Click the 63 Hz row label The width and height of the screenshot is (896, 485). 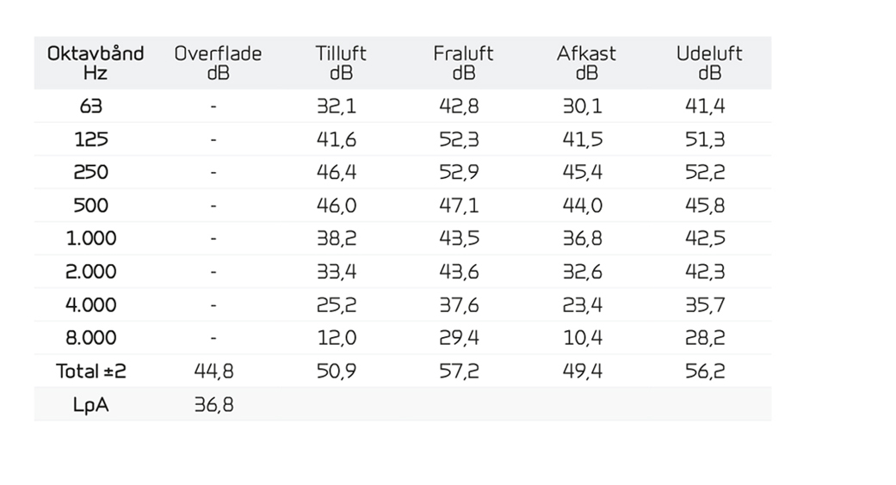(x=91, y=106)
